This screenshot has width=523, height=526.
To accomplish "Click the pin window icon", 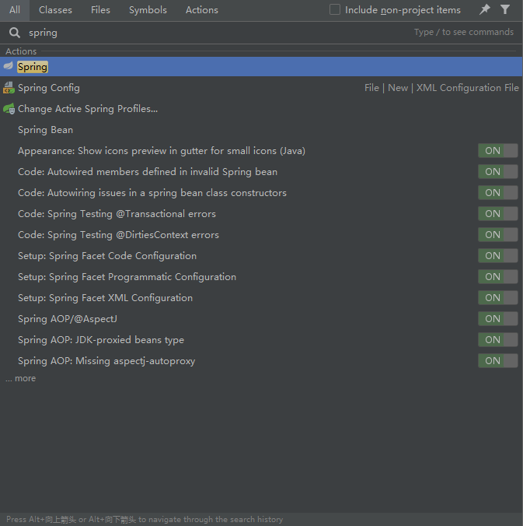I will pyautogui.click(x=484, y=9).
